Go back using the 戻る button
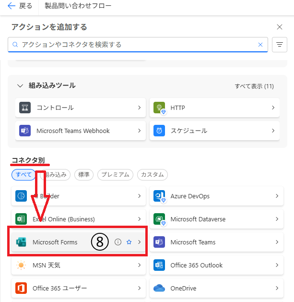The image size is (294, 302). [20, 6]
